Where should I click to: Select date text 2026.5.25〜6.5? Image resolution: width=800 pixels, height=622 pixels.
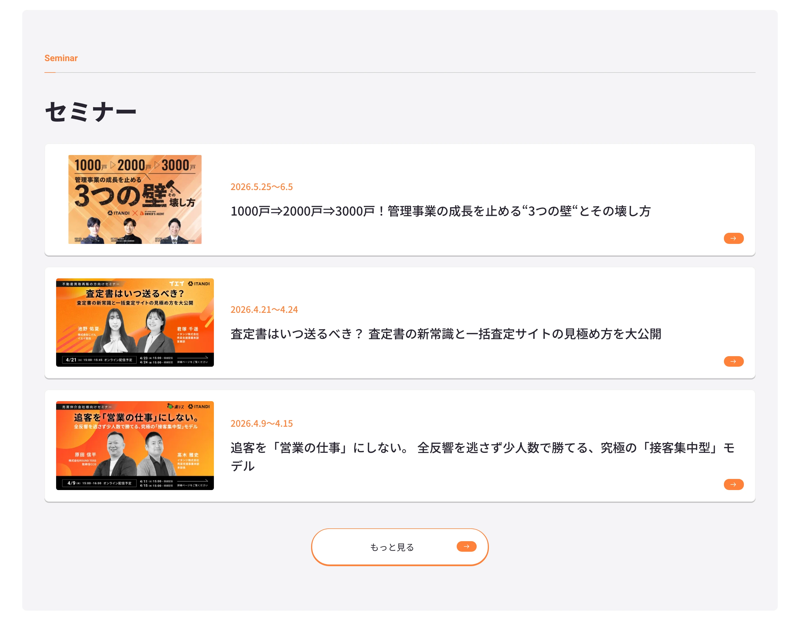coord(262,187)
